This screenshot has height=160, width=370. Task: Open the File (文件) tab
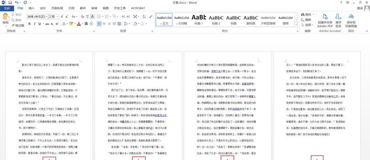pyautogui.click(x=7, y=8)
